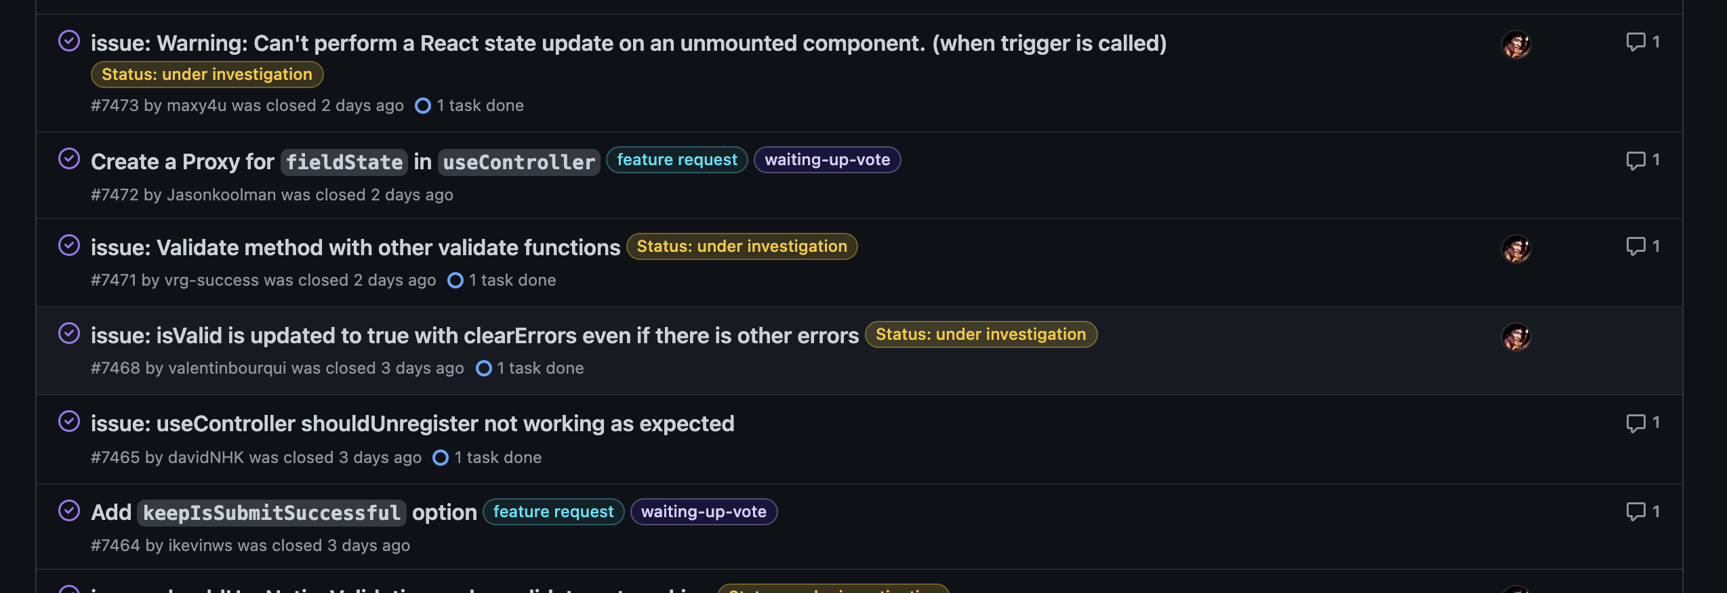This screenshot has height=593, width=1727.
Task: Click the closed checkmark icon on the clearErrors issue
Action: [70, 334]
